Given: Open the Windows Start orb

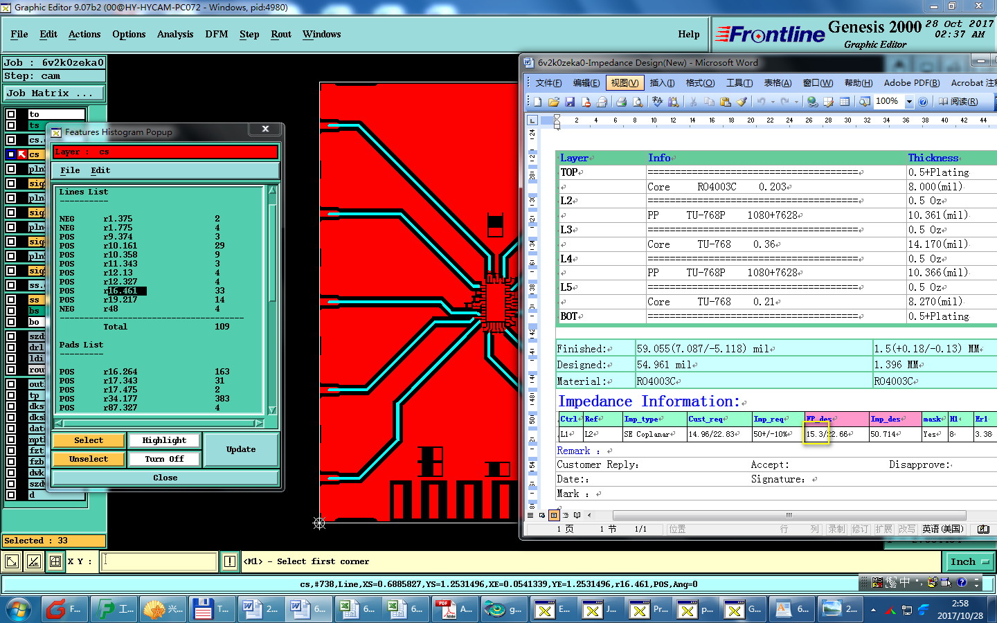Looking at the screenshot, I should (x=19, y=610).
